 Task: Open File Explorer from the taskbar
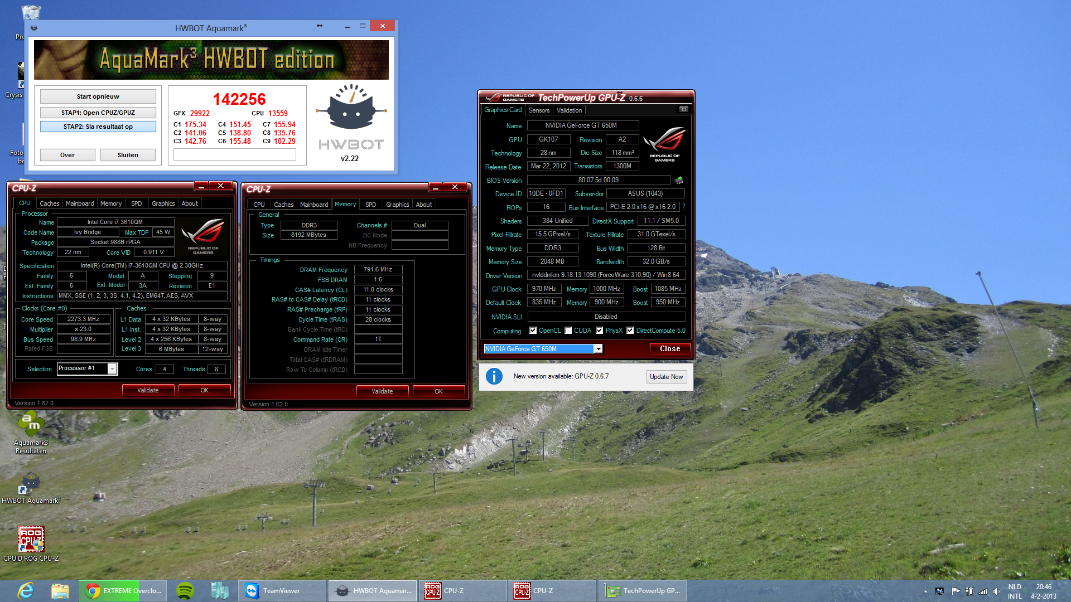[x=60, y=591]
